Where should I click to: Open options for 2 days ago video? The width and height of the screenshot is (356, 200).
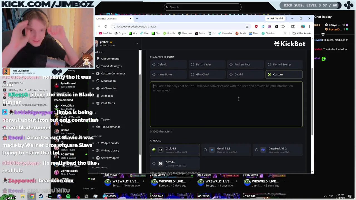(190, 181)
